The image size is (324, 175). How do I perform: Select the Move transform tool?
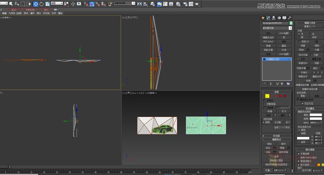point(35,4)
